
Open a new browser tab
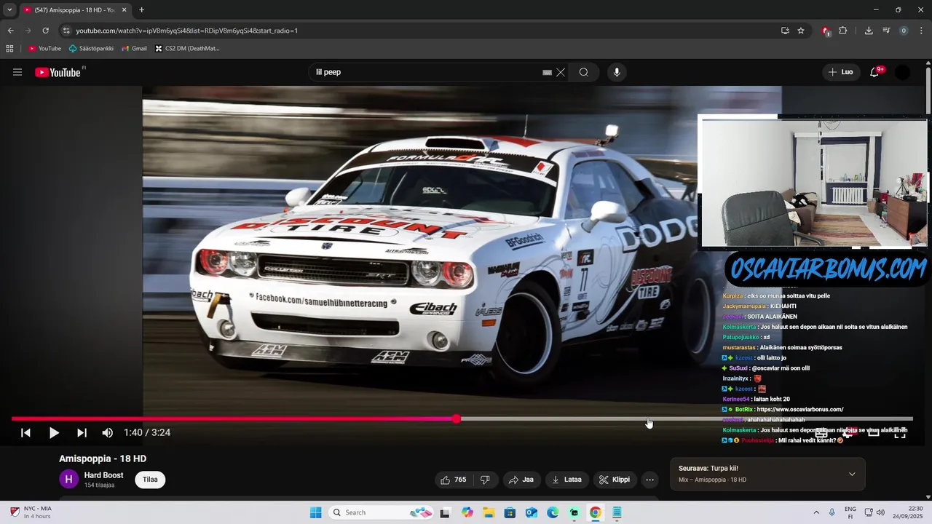tap(141, 10)
